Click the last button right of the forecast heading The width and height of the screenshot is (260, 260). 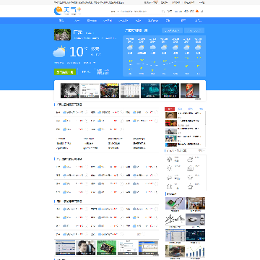click(x=194, y=30)
